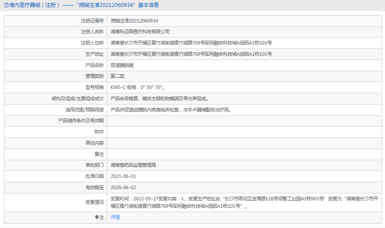
Task: Click the 有效期至 row label
Action: click(95, 187)
